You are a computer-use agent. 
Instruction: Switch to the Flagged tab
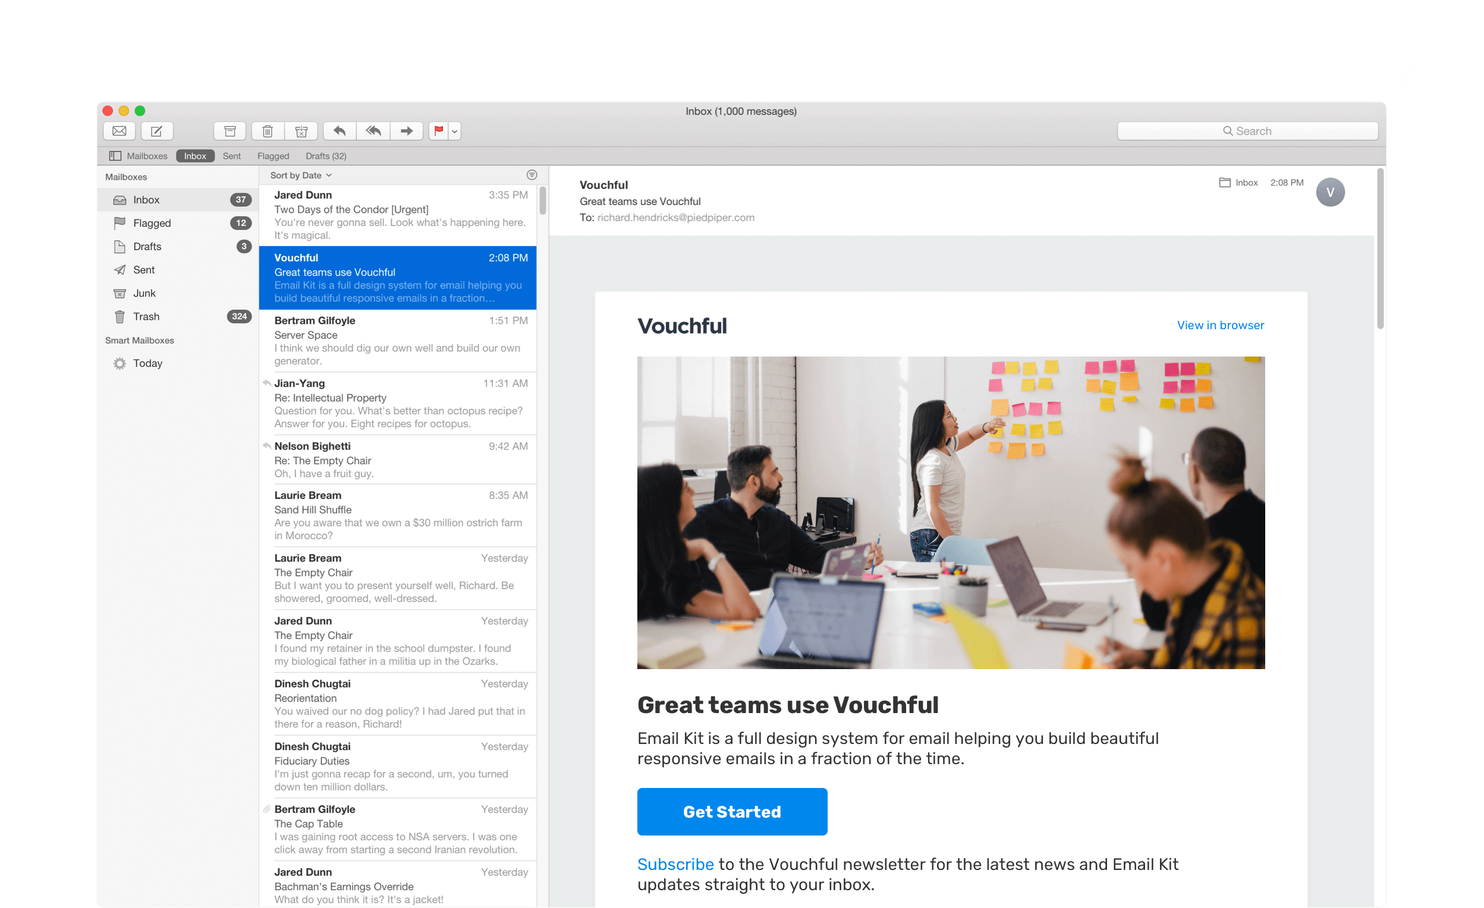coord(273,157)
